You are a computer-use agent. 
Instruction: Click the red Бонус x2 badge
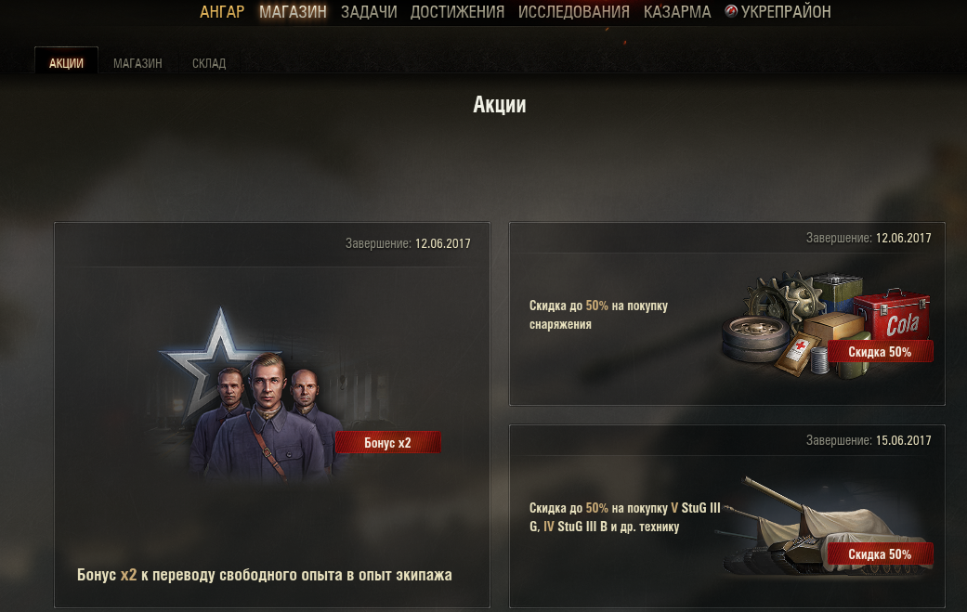388,442
